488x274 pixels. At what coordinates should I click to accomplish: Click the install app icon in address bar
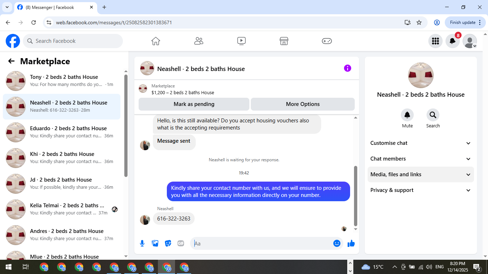point(407,22)
